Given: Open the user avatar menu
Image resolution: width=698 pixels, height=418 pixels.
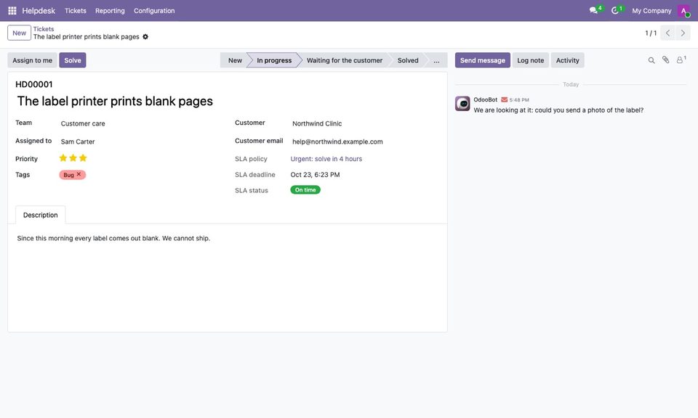Looking at the screenshot, I should 683,11.
